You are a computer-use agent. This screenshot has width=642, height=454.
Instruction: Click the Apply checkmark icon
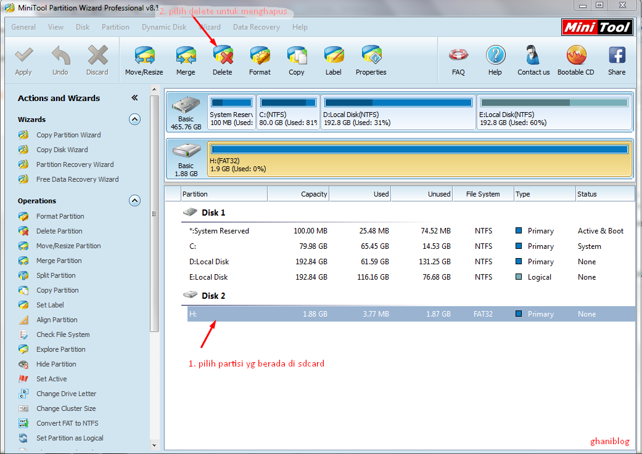tap(23, 55)
